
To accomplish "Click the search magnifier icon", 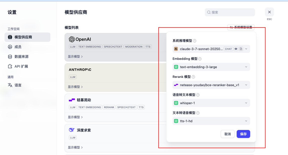I will point(209,12).
